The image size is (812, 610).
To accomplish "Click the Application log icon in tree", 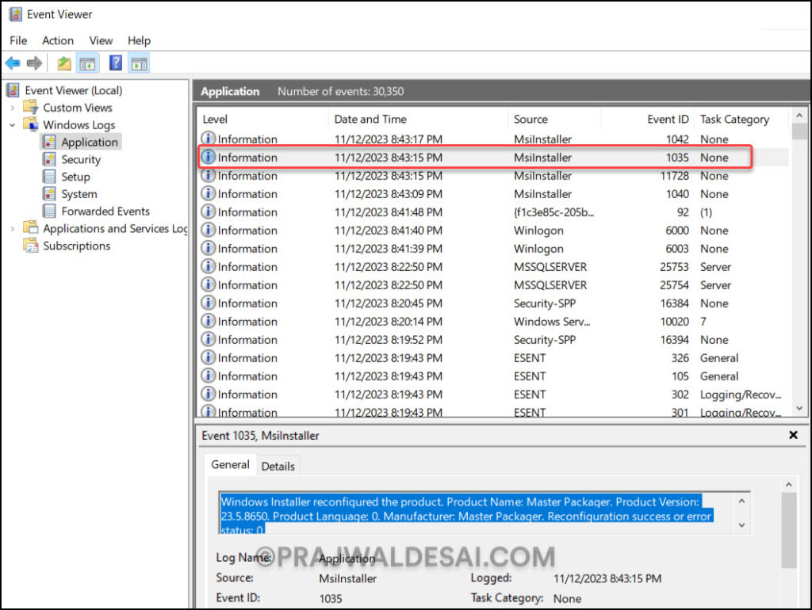I will (50, 142).
